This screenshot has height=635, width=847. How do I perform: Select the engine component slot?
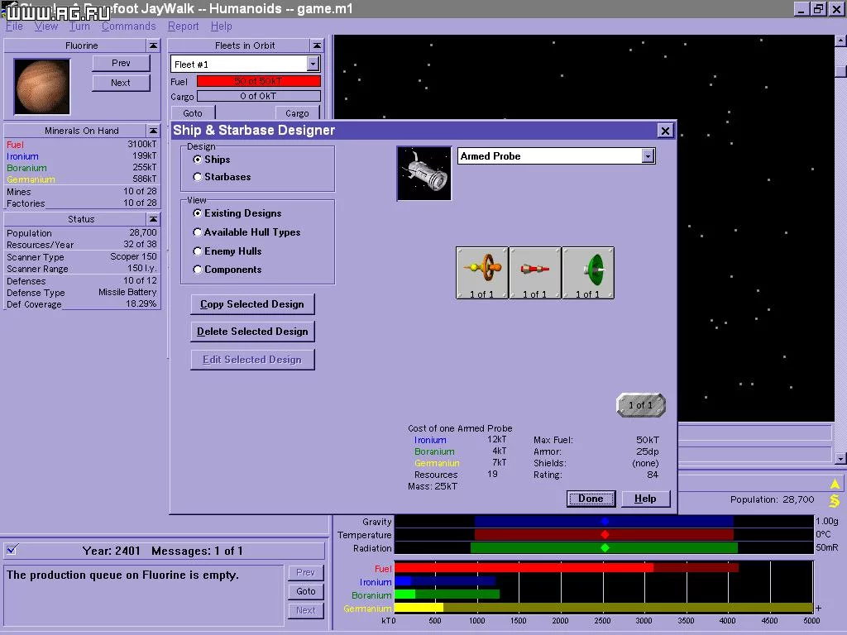tap(482, 273)
